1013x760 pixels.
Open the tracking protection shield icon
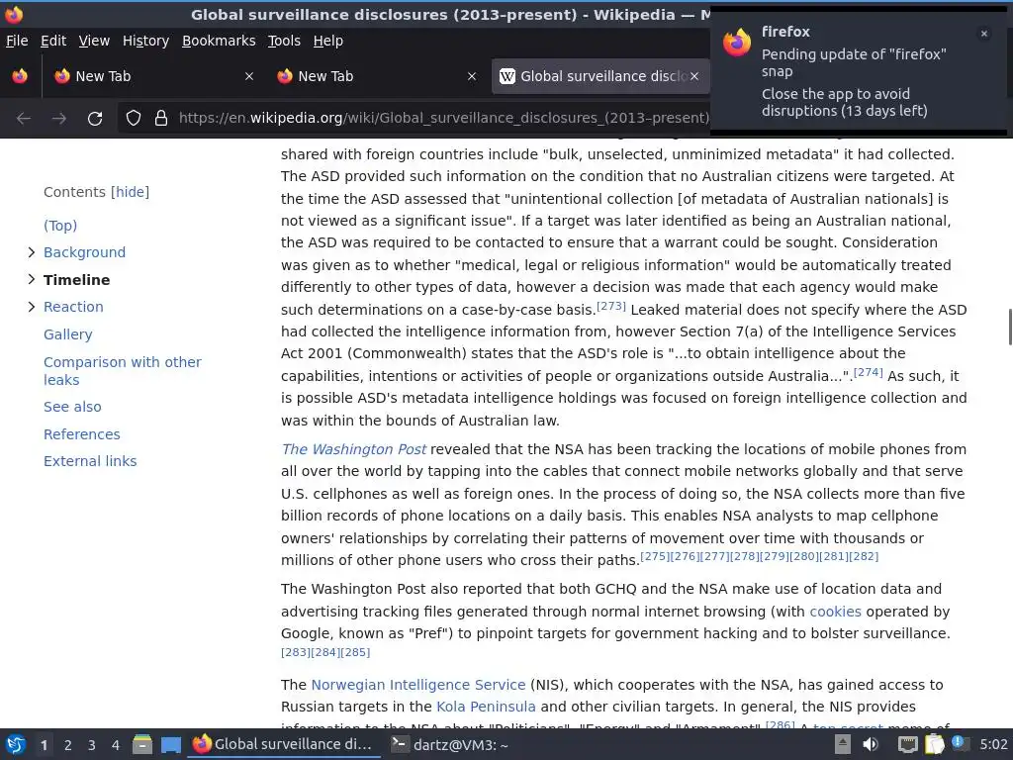pos(134,118)
